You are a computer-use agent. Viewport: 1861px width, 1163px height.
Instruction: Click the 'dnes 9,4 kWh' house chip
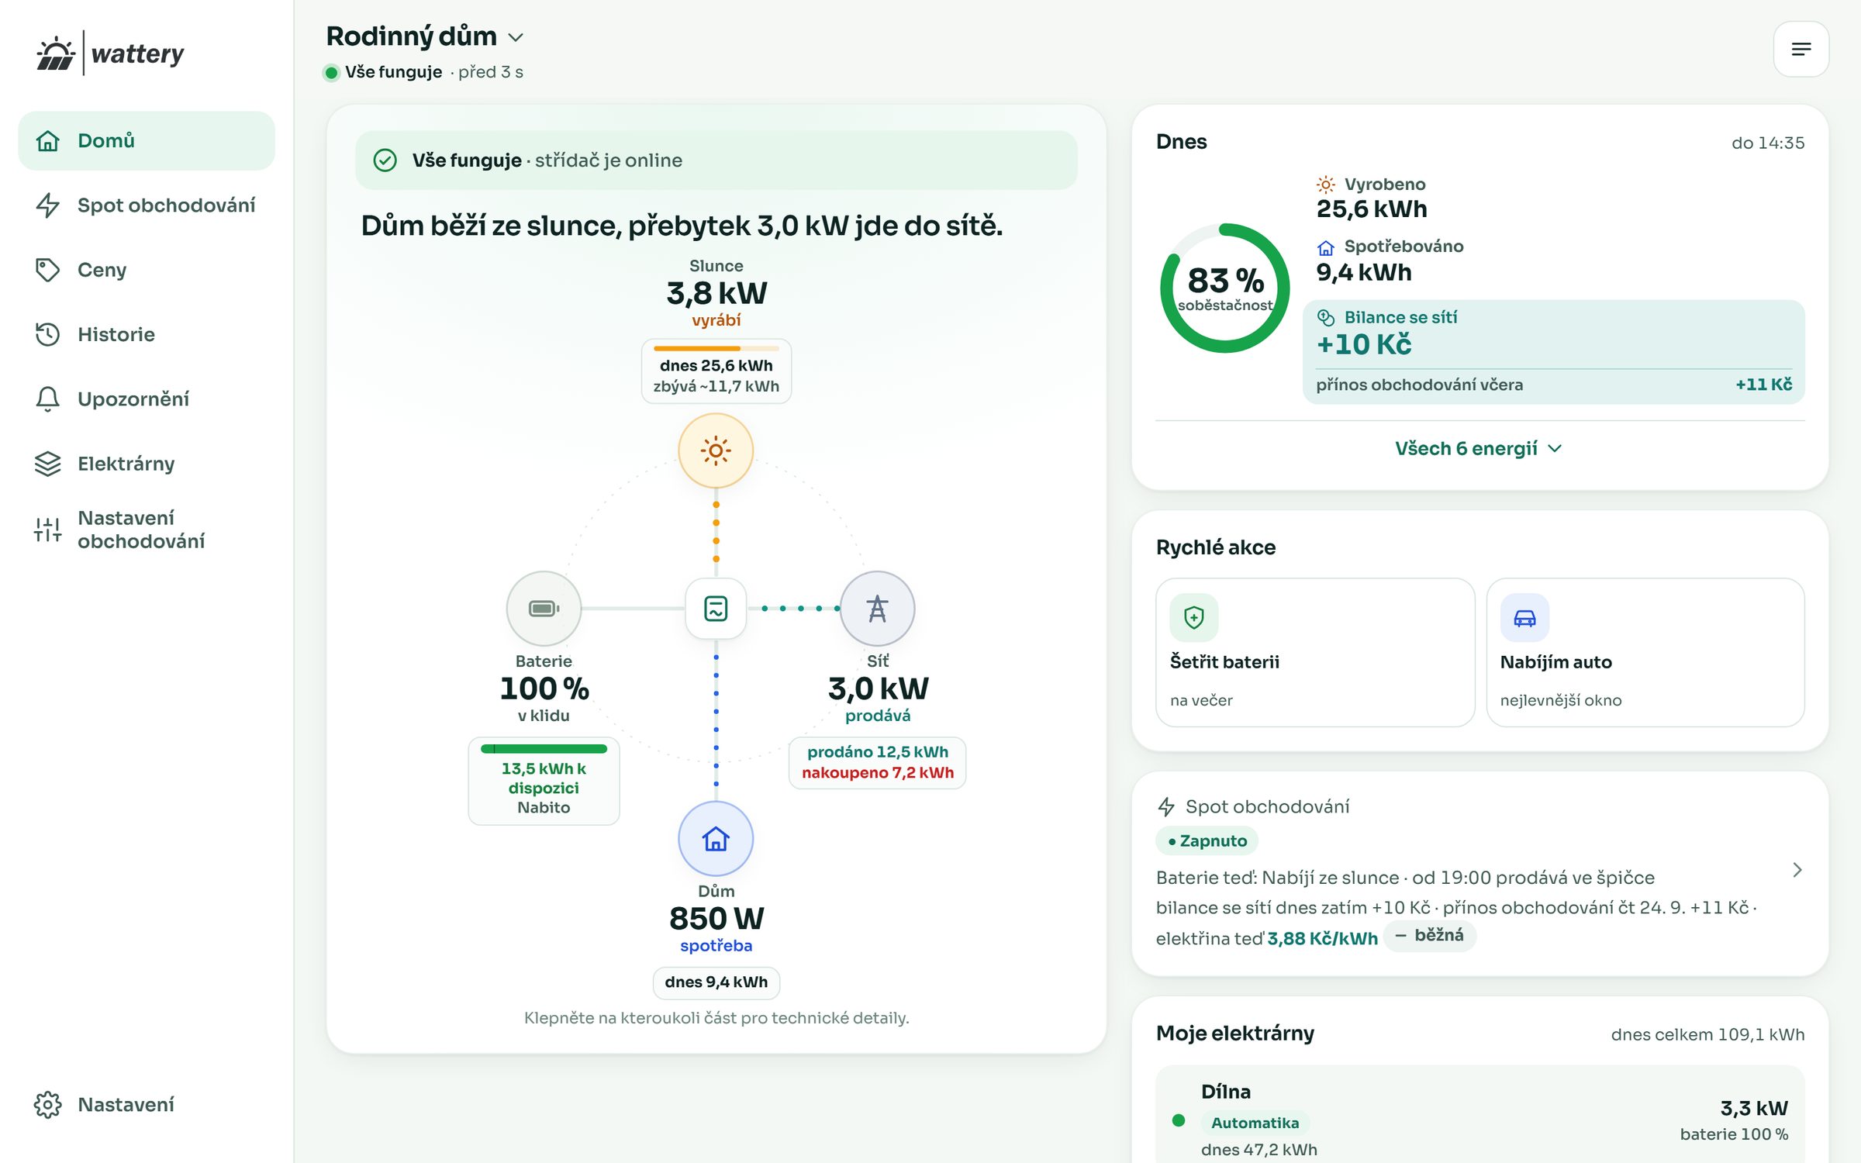[x=716, y=982]
